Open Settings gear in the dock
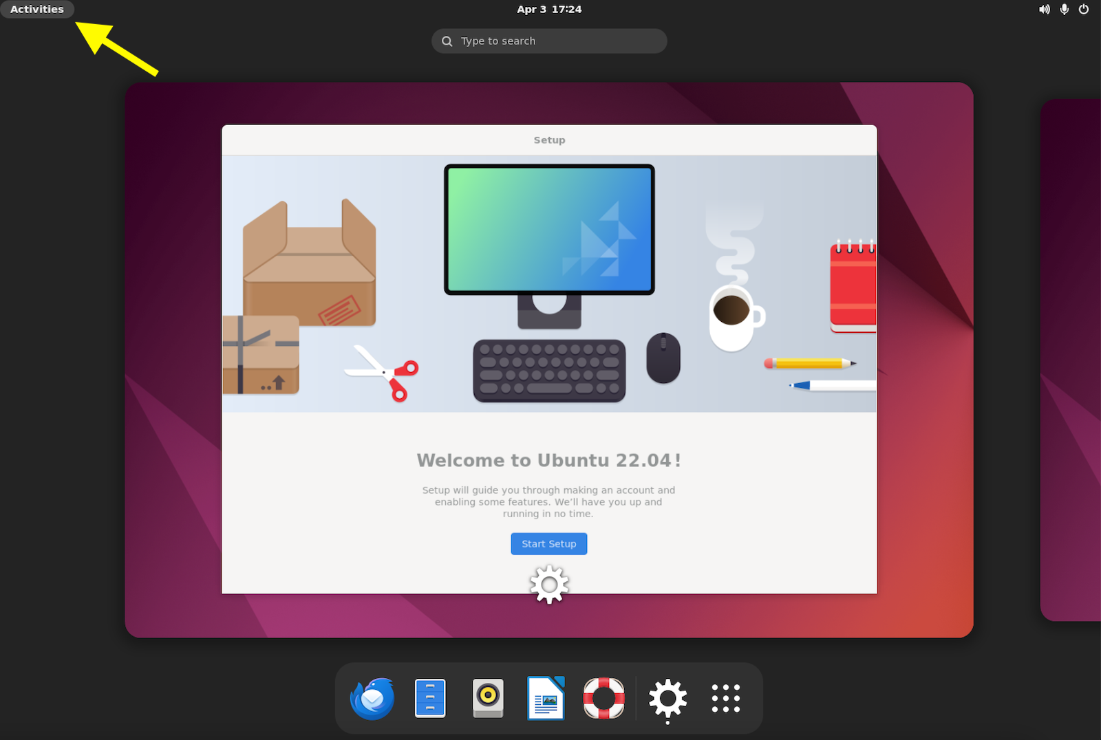The height and width of the screenshot is (740, 1101). (667, 699)
